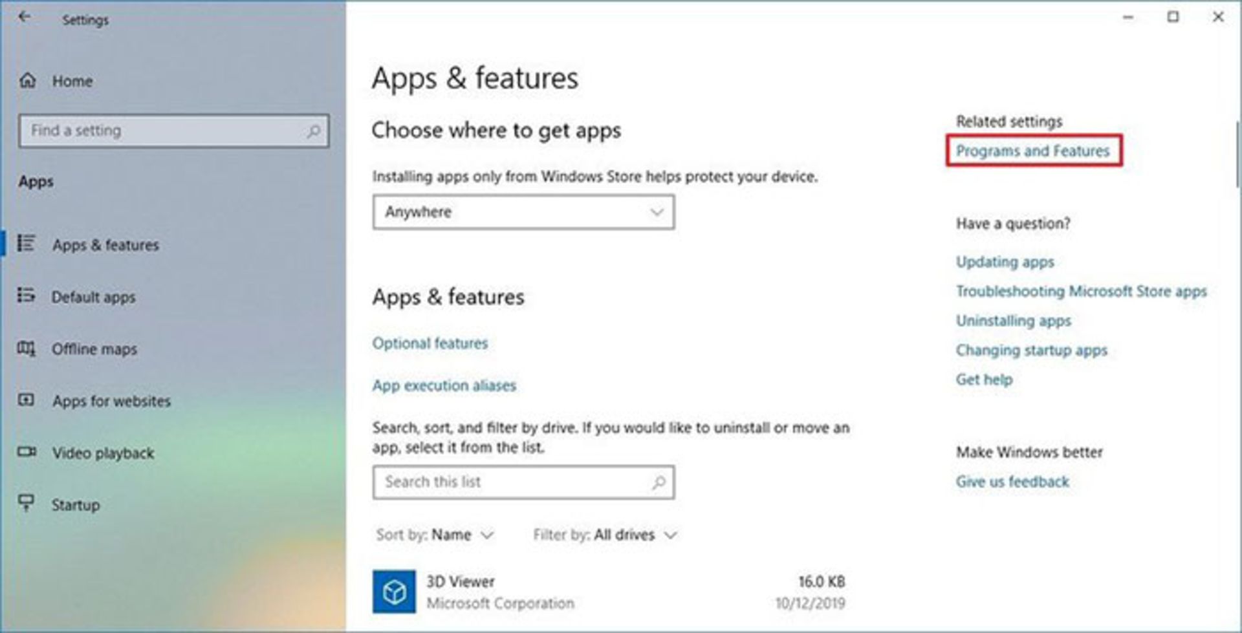Click the Get help link
The width and height of the screenshot is (1242, 633).
pyautogui.click(x=984, y=380)
